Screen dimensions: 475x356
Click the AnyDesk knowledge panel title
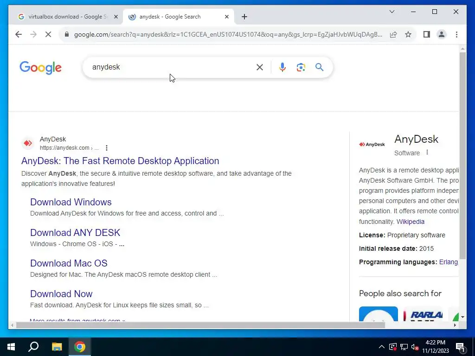(x=416, y=139)
